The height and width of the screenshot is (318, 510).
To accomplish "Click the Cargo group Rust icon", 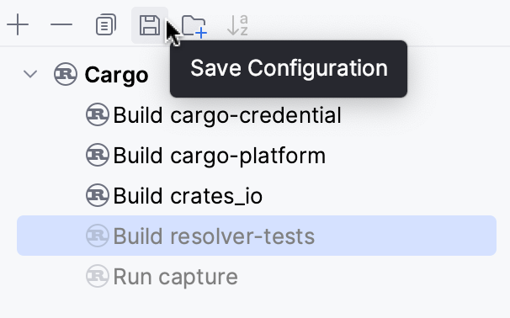I will pyautogui.click(x=66, y=74).
